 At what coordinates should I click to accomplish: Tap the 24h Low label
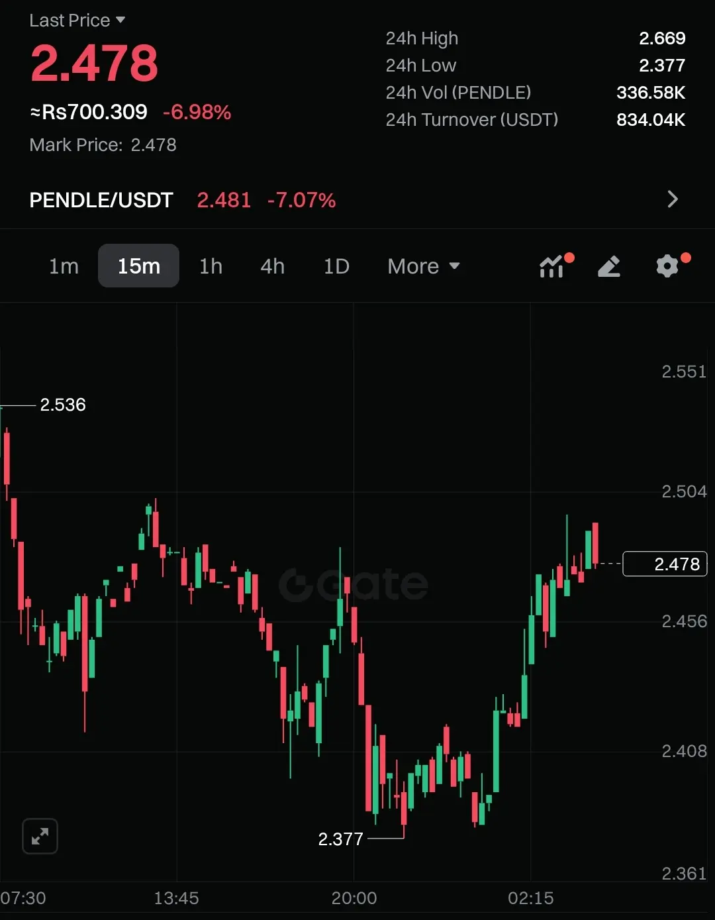(x=421, y=66)
